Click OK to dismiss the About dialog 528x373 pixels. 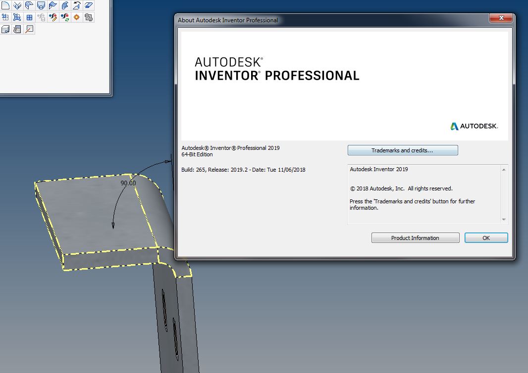pyautogui.click(x=486, y=237)
